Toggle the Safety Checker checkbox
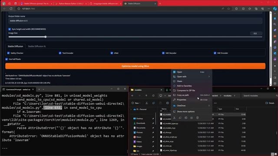278x156 pixels. [8, 53]
